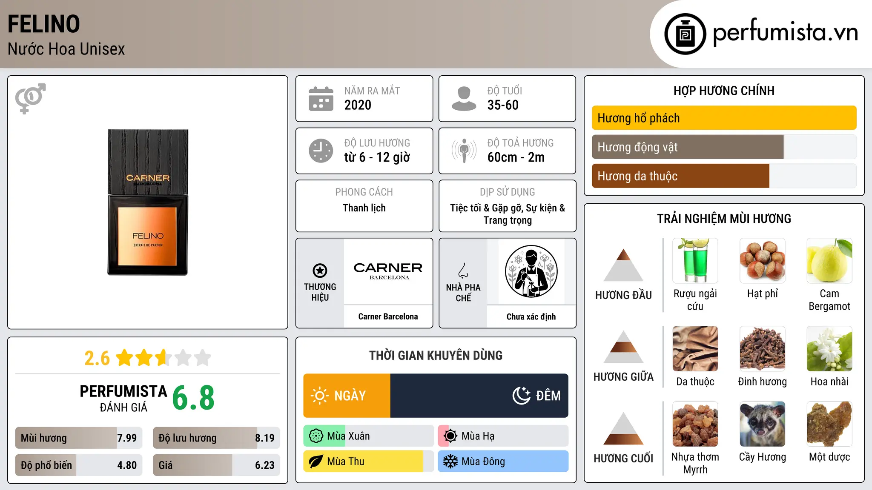Click the clock icon in the từ 6 - 12 giờ card
This screenshot has width=872, height=490.
coord(321,151)
